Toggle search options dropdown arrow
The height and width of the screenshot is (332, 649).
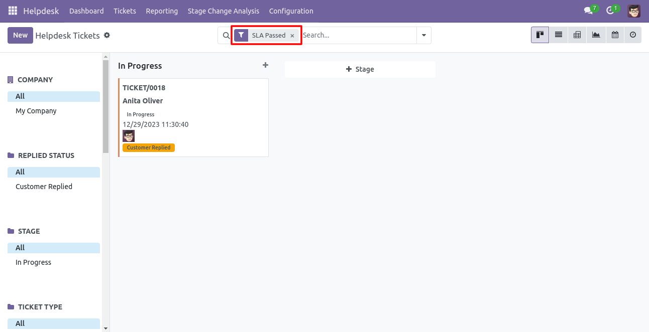click(x=424, y=35)
